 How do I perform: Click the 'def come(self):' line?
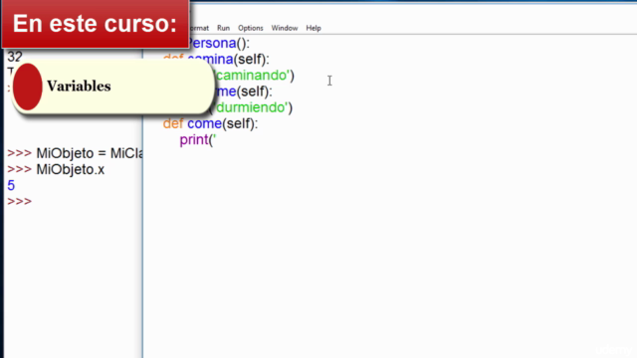pos(210,123)
